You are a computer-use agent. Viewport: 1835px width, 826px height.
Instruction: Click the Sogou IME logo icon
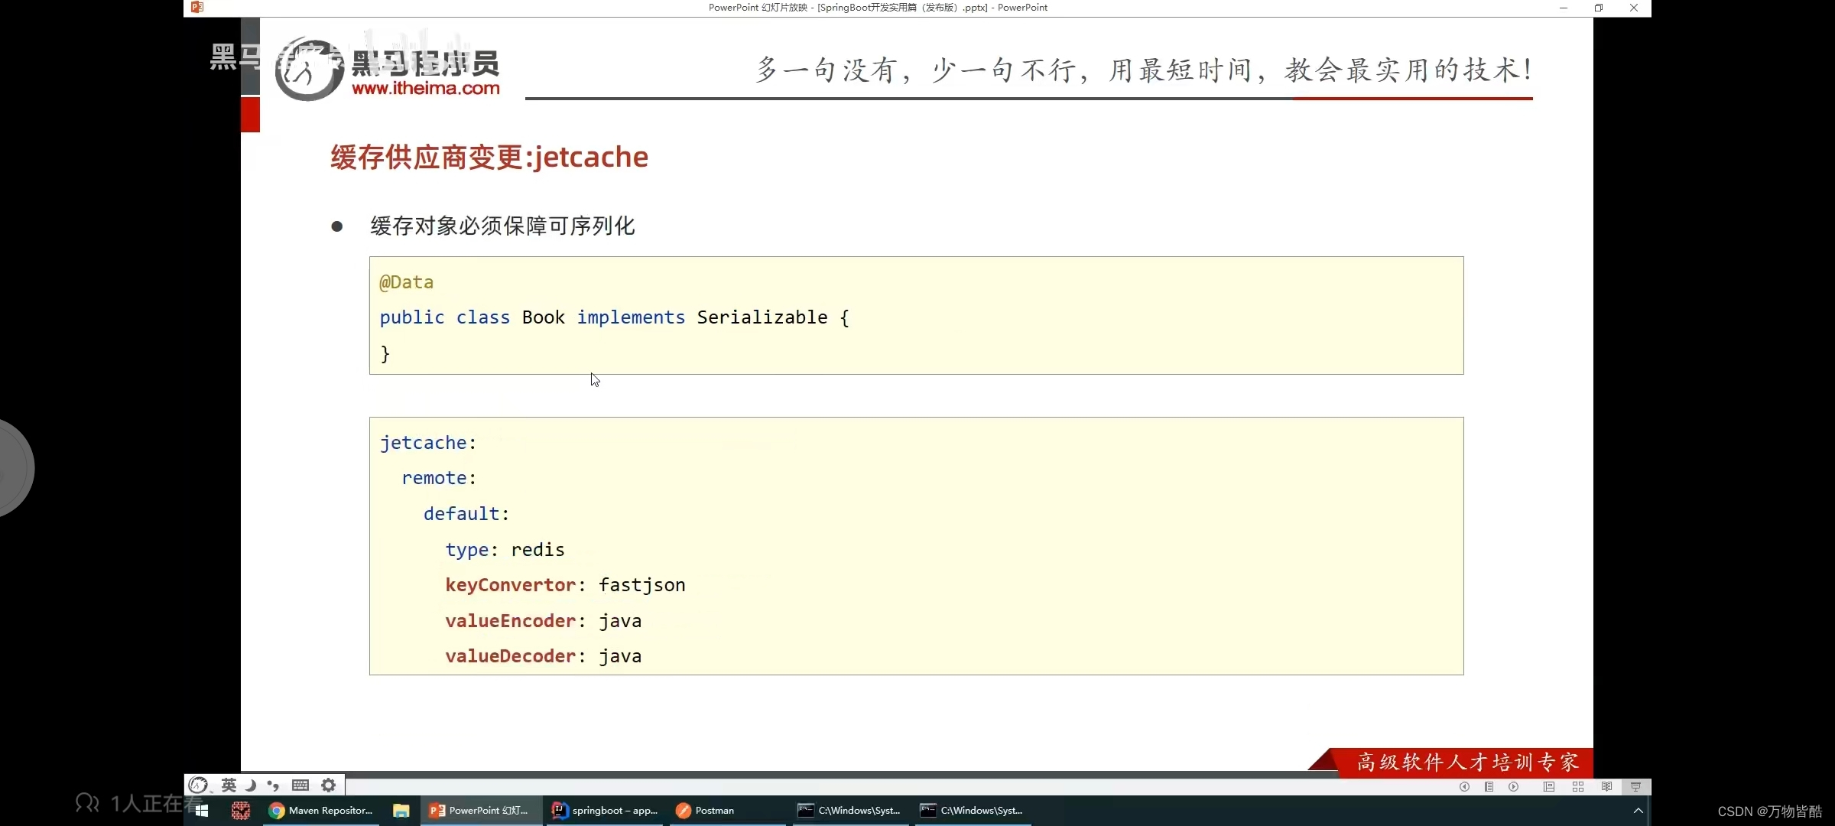tap(198, 785)
